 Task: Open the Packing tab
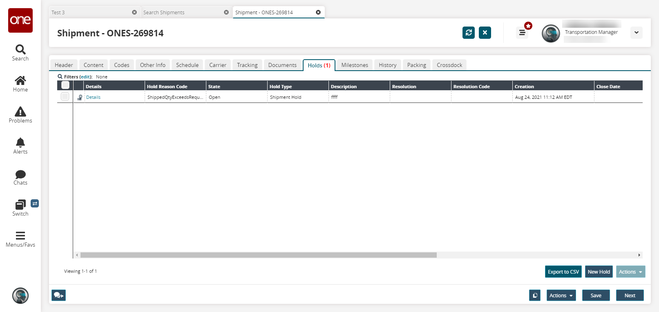click(417, 65)
